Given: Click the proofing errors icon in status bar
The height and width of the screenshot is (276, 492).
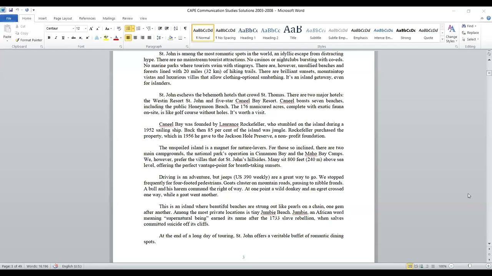Looking at the screenshot, I should [x=55, y=266].
